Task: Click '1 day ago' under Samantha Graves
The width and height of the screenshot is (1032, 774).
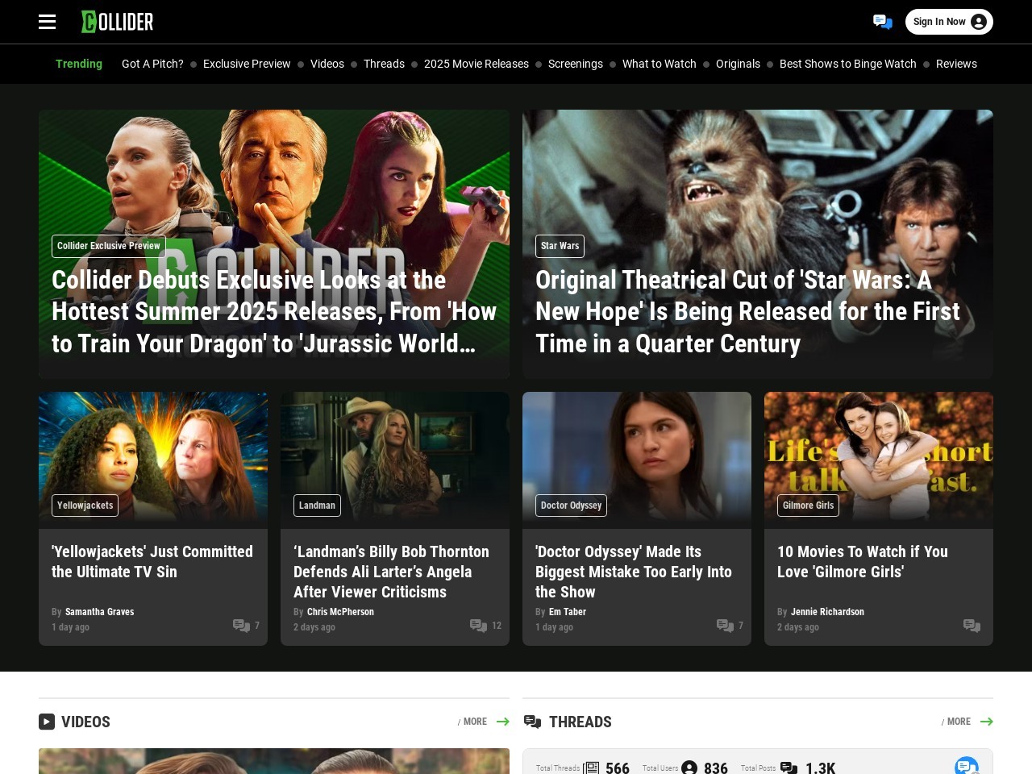Action: point(70,627)
